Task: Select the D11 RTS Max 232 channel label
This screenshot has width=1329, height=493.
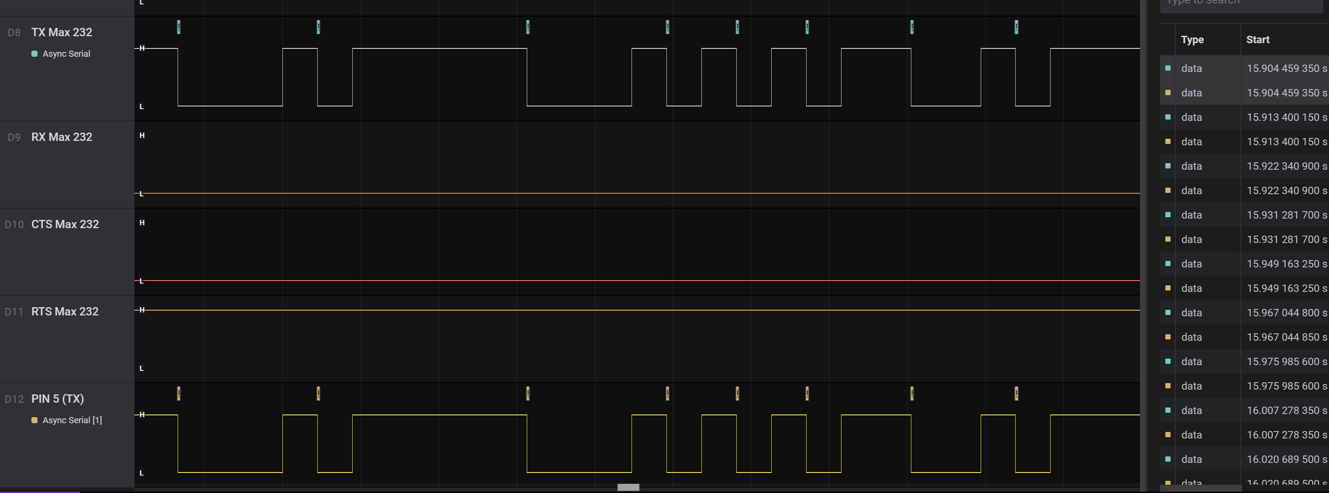Action: (x=65, y=312)
